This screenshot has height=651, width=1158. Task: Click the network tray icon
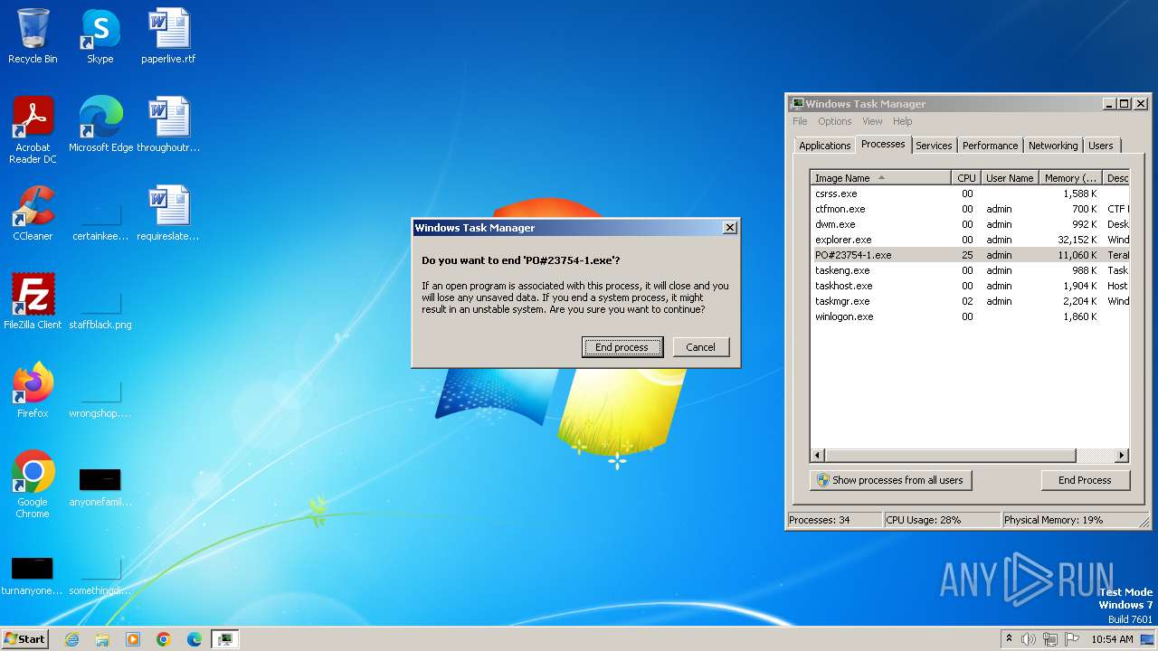[1050, 639]
